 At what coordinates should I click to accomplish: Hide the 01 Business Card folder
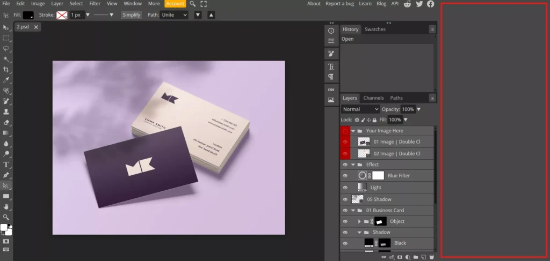345,210
